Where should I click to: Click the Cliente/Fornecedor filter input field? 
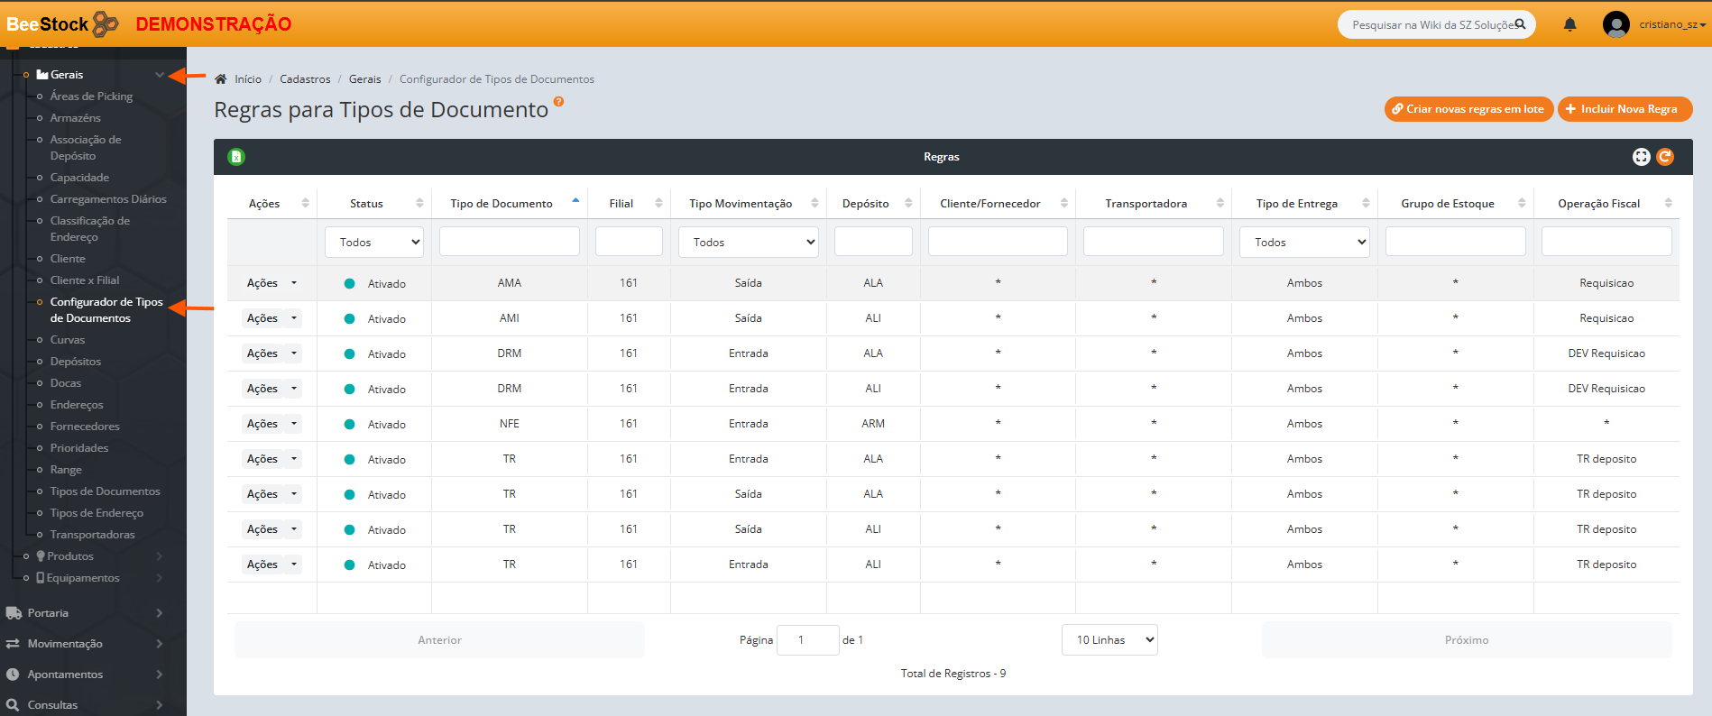pos(998,242)
